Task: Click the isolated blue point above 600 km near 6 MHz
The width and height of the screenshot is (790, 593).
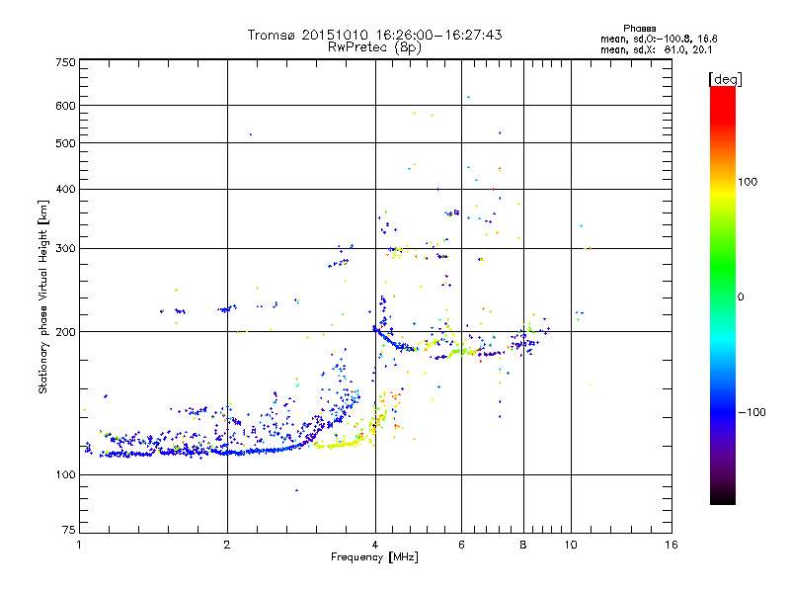Action: point(468,97)
